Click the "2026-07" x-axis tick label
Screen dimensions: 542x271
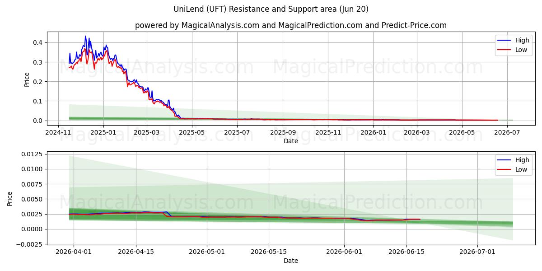(x=507, y=132)
